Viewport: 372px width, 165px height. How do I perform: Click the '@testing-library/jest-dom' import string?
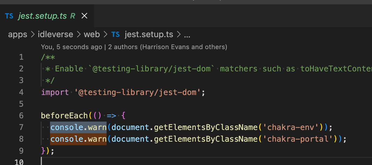tap(137, 92)
